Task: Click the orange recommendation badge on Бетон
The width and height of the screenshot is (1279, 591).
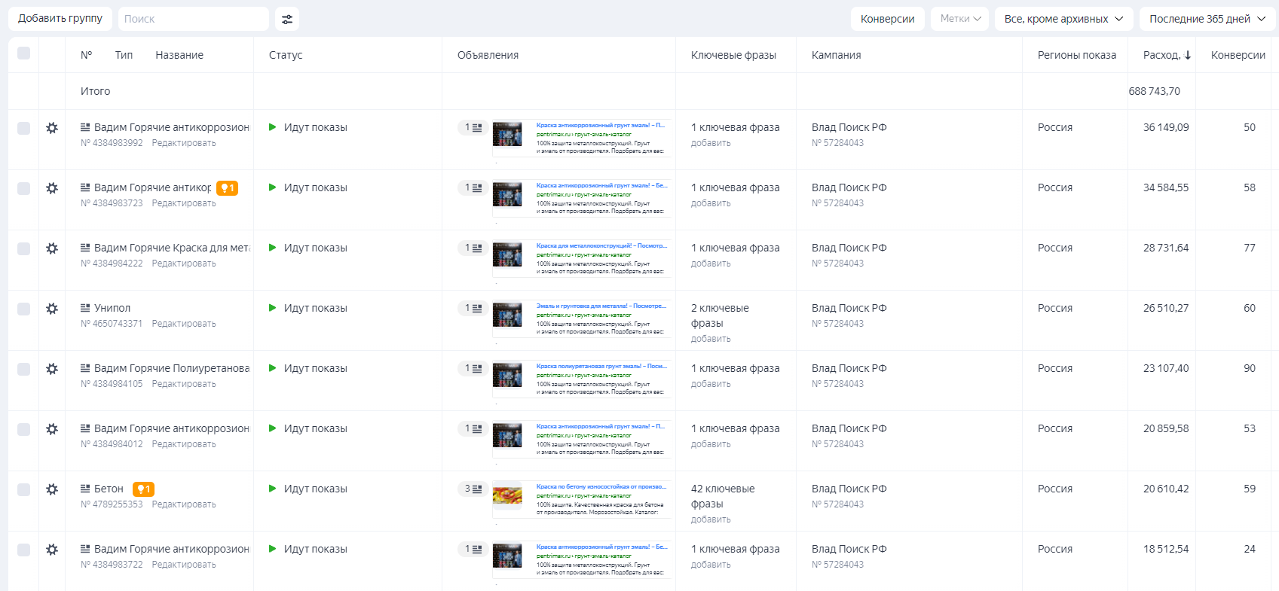Action: coord(143,489)
